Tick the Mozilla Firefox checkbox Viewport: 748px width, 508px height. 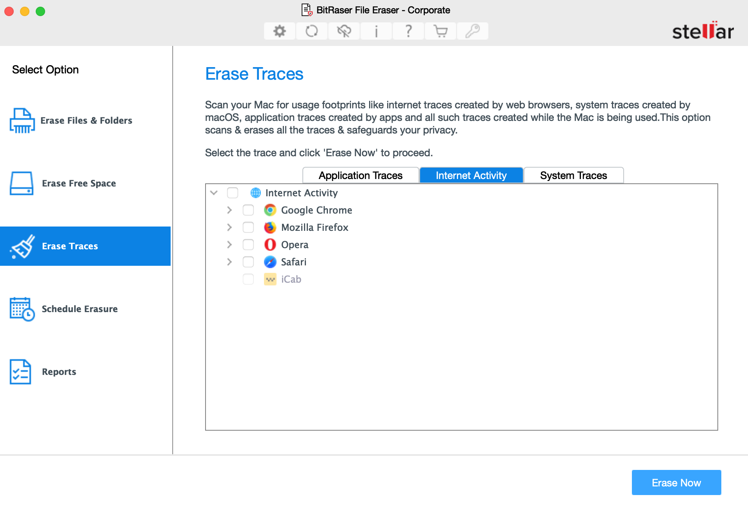(248, 227)
